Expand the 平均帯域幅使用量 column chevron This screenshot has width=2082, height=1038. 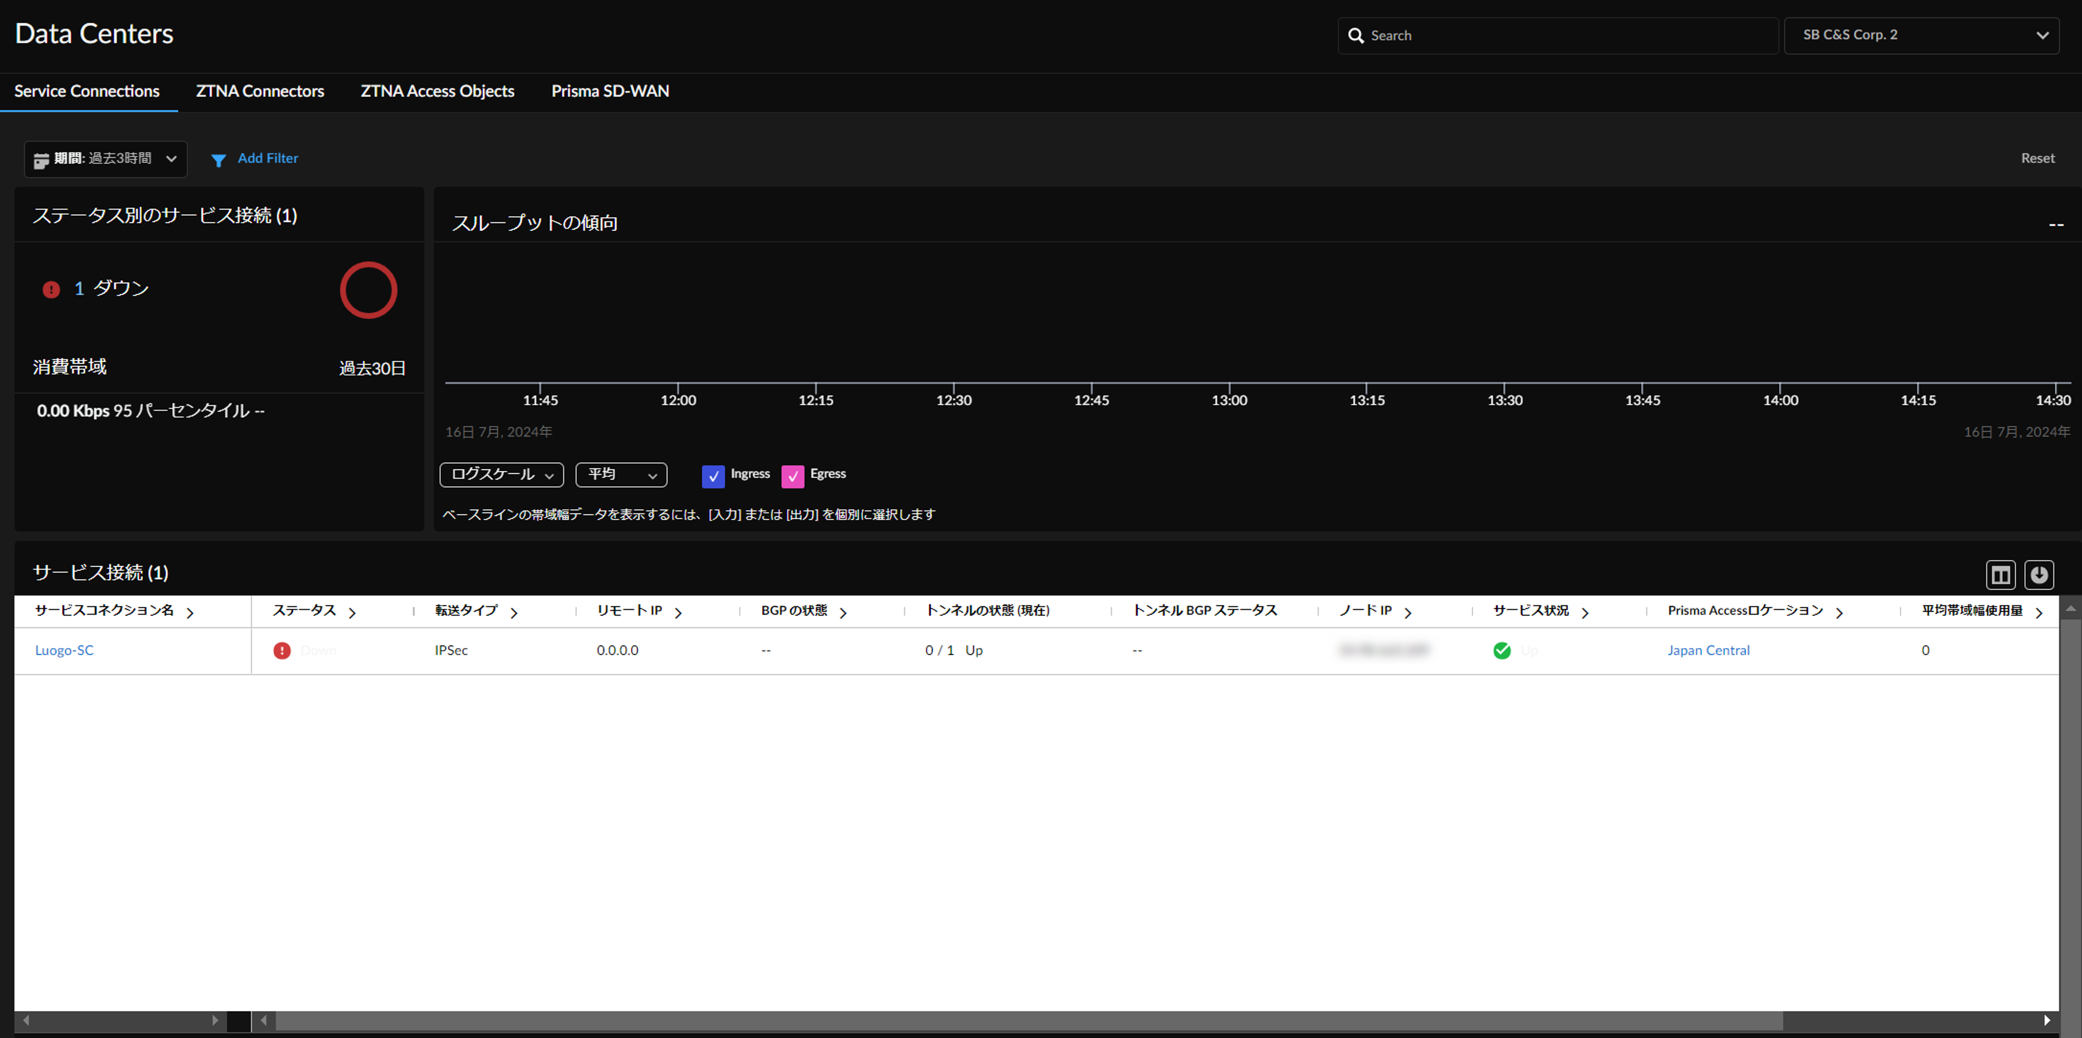click(2039, 613)
